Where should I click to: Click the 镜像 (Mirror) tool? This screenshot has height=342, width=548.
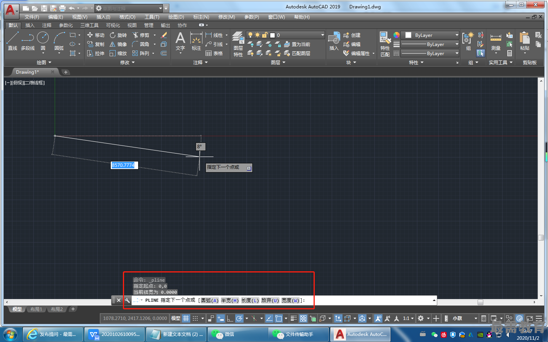[118, 44]
